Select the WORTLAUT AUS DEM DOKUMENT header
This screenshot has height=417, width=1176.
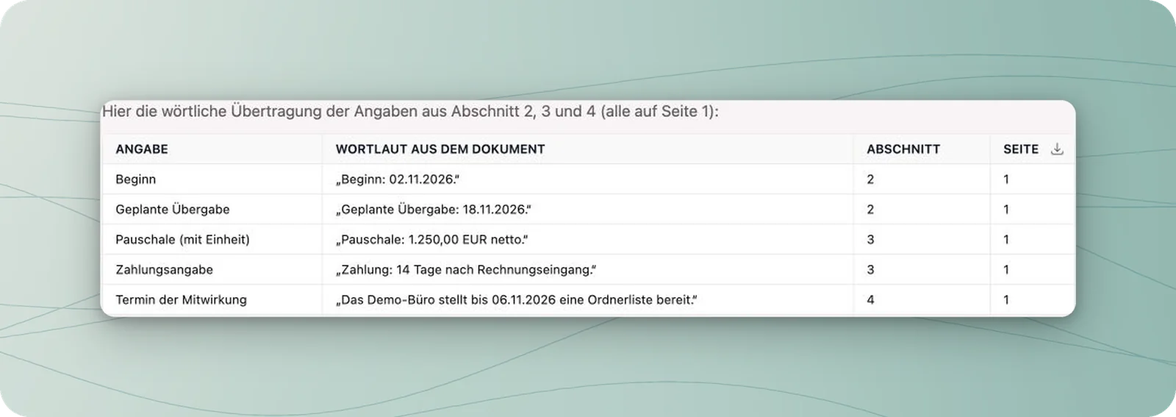pos(440,149)
